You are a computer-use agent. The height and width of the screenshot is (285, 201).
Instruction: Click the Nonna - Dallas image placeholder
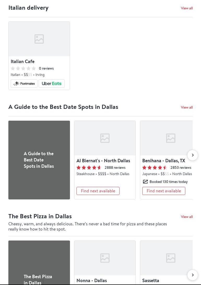click(x=105, y=258)
